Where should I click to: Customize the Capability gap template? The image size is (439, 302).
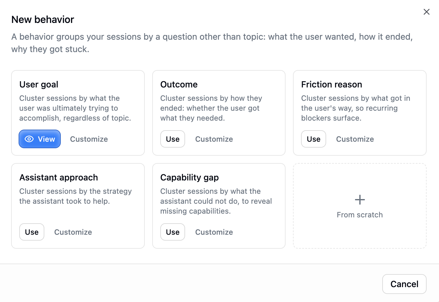214,232
